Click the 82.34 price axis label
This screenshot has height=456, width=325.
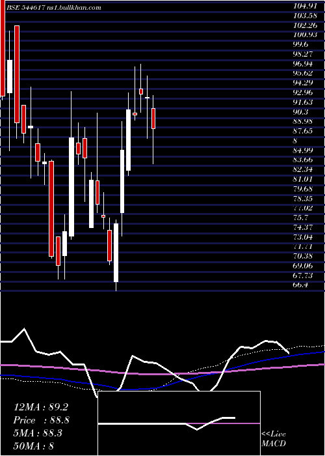click(x=303, y=169)
